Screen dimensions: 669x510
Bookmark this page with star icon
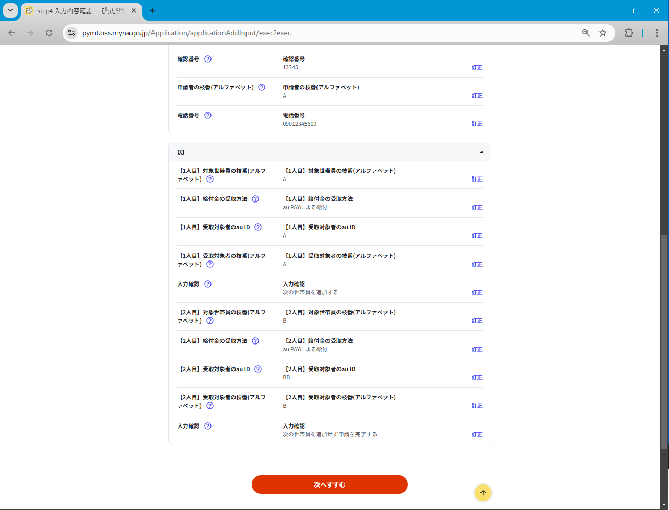[x=603, y=33]
